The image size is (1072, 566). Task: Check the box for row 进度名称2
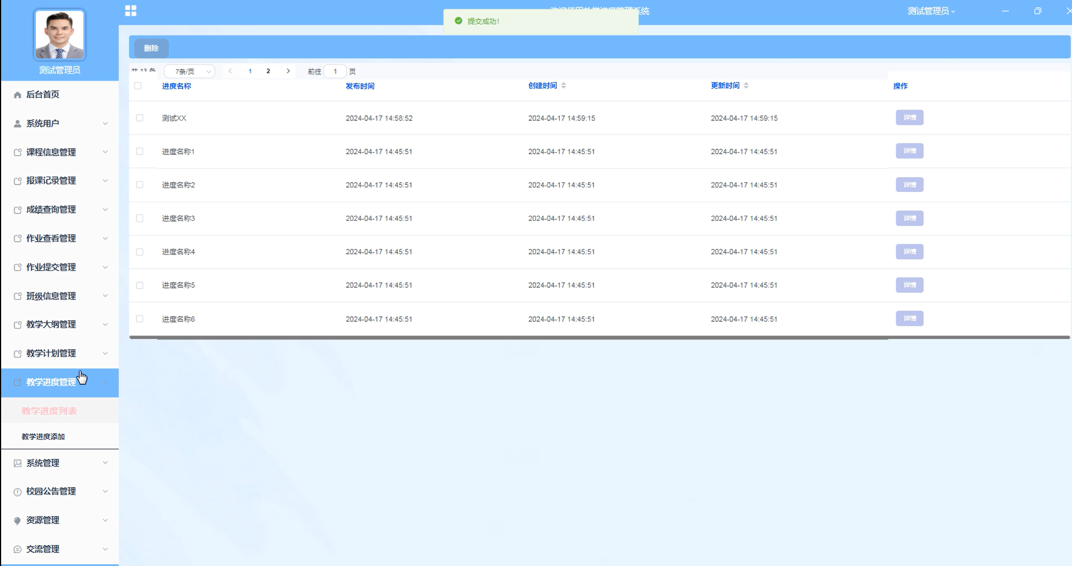(x=140, y=185)
